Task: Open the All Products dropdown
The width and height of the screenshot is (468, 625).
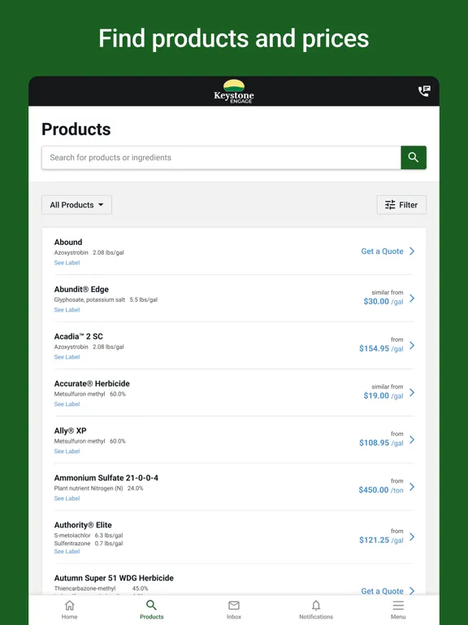Action: tap(77, 205)
